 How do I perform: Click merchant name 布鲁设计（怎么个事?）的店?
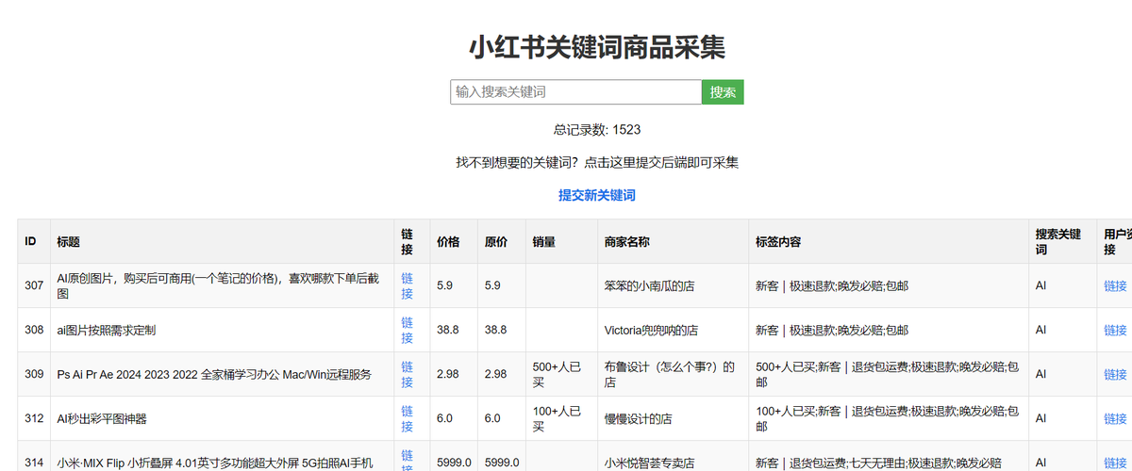point(671,374)
